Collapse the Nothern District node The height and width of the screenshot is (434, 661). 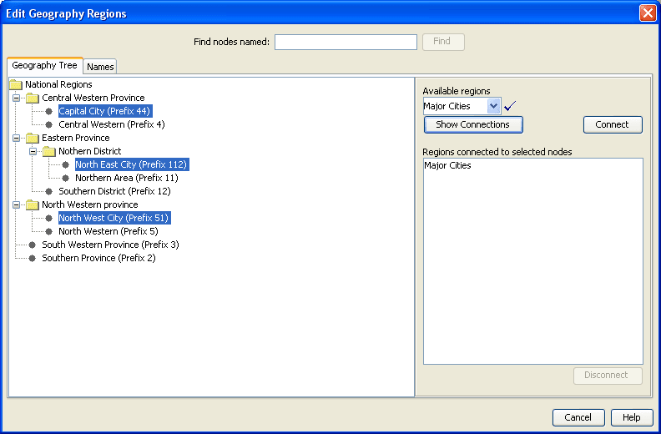pos(33,151)
